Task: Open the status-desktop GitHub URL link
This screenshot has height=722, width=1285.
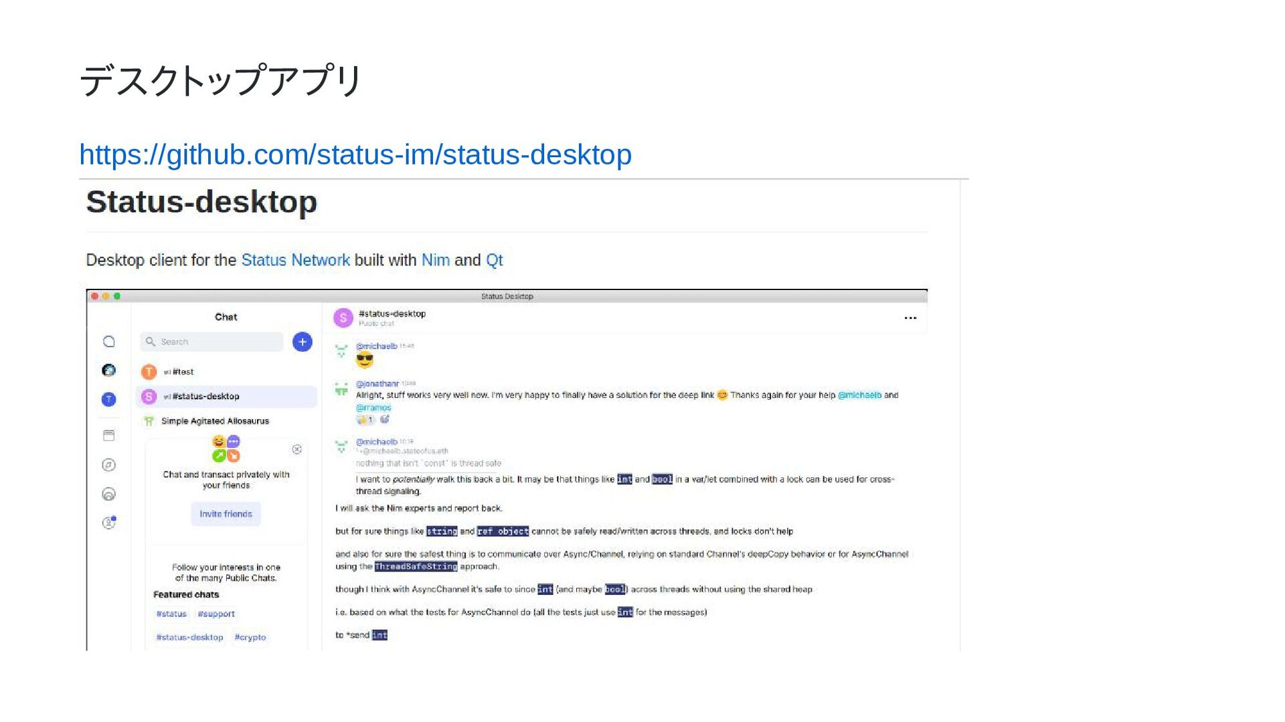Action: pos(355,154)
